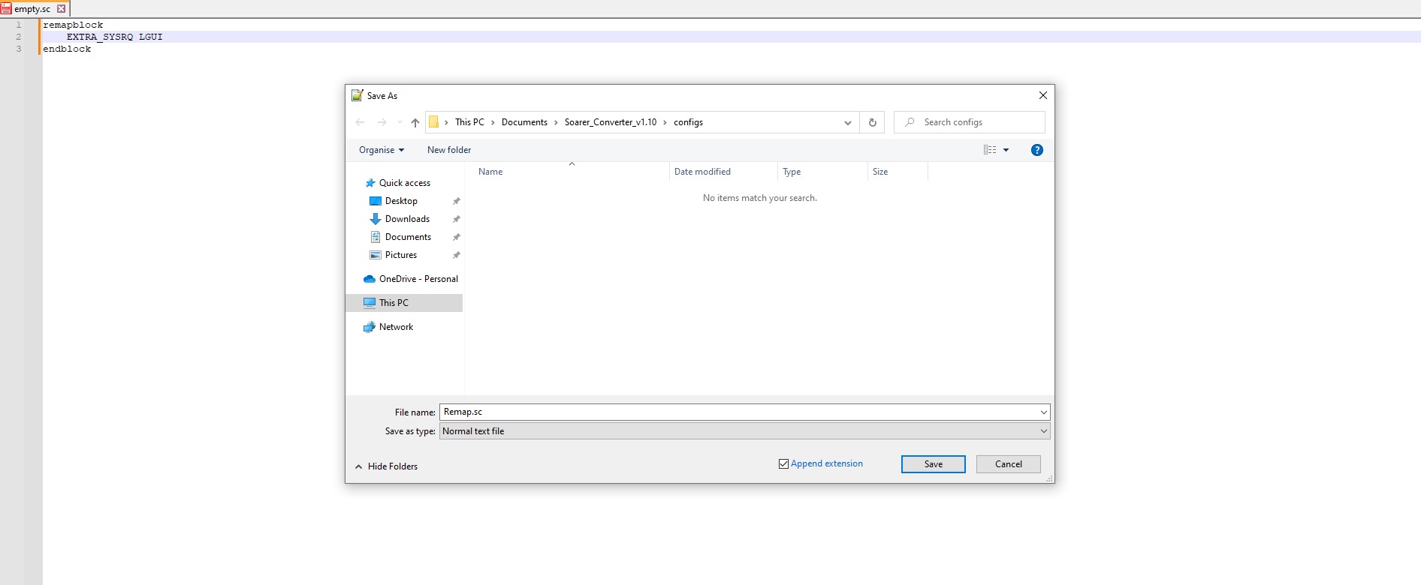Click the Search configs input field
Screen dimensions: 1421x585
976,122
